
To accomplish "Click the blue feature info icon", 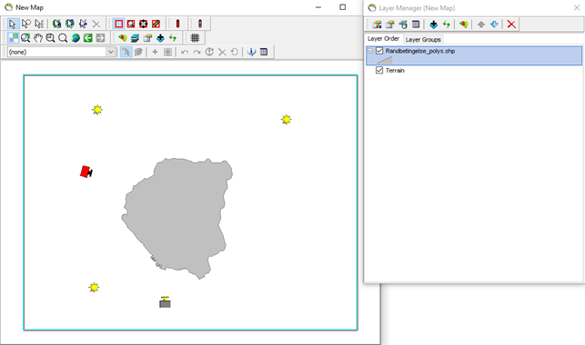I will (251, 52).
